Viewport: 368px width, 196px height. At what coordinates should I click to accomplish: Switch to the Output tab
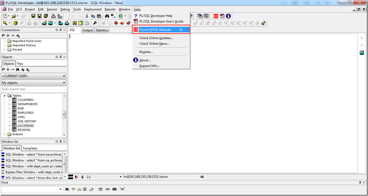(x=88, y=30)
